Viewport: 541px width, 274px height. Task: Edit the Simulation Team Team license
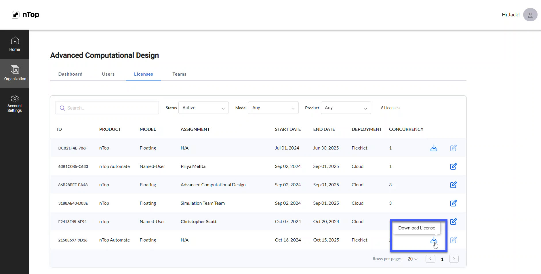tap(453, 203)
